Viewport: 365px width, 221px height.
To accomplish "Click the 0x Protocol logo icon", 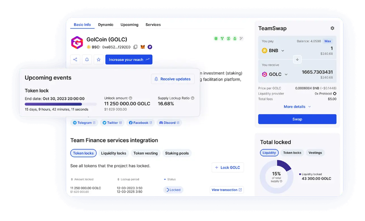I will point(335,94).
